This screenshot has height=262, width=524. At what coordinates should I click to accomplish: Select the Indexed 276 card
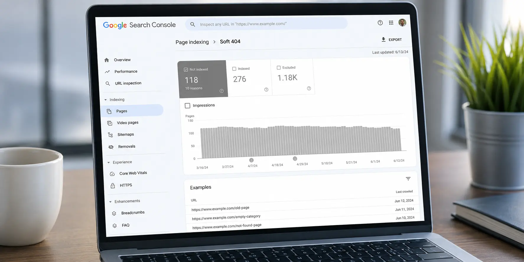[x=249, y=78]
